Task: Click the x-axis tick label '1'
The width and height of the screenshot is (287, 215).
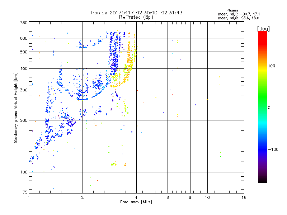Action: (29, 197)
